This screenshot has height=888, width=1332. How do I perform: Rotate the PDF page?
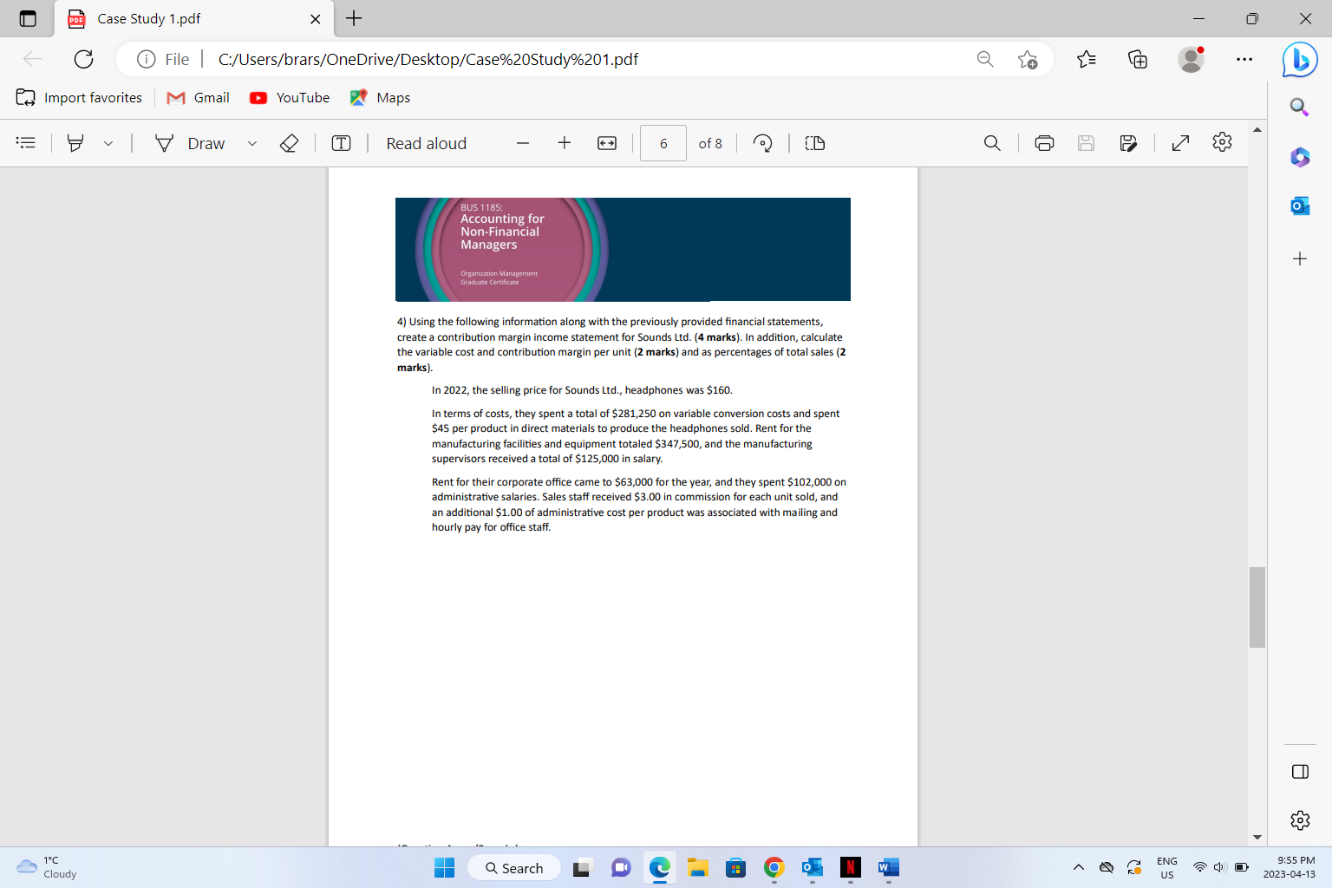(762, 143)
